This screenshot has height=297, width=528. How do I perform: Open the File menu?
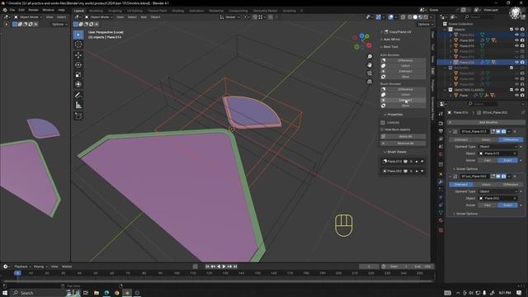click(12, 10)
